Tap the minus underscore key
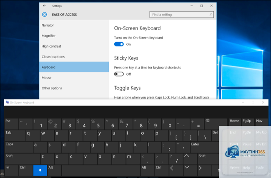 183,124
